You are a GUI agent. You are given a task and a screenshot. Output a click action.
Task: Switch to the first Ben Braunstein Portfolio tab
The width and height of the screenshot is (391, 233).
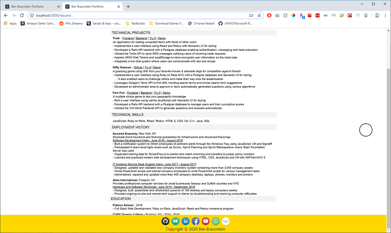(x=31, y=6)
